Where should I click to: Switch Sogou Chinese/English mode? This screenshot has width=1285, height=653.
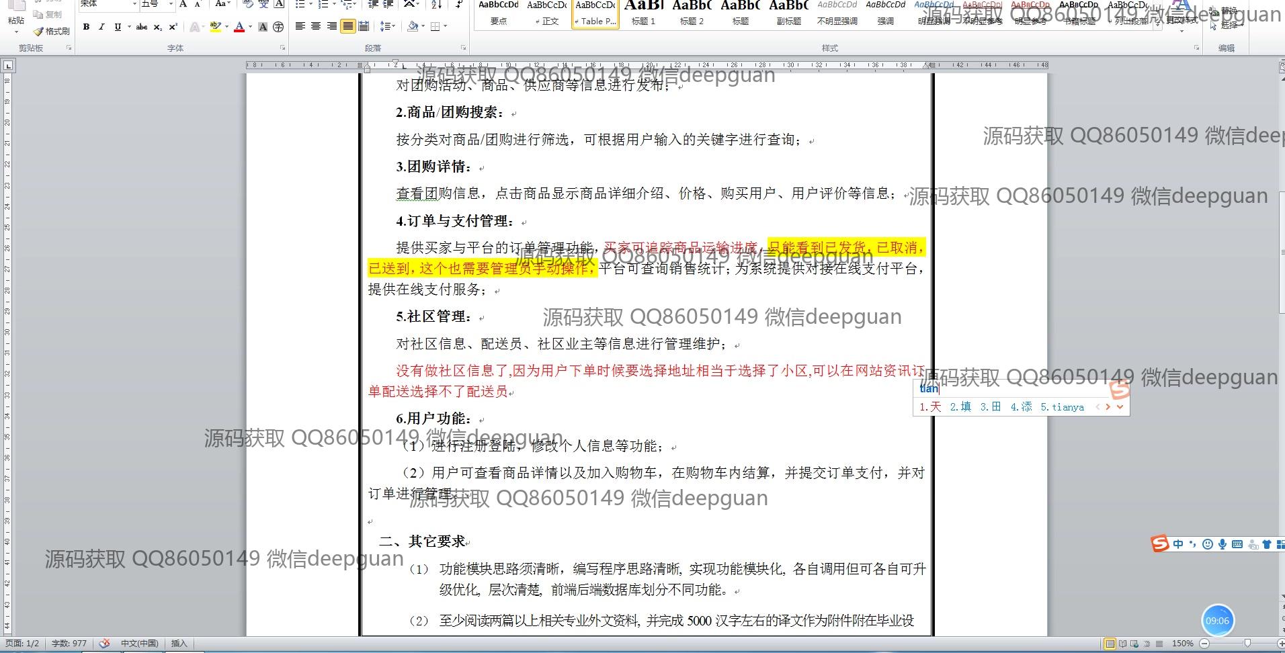pos(1178,544)
